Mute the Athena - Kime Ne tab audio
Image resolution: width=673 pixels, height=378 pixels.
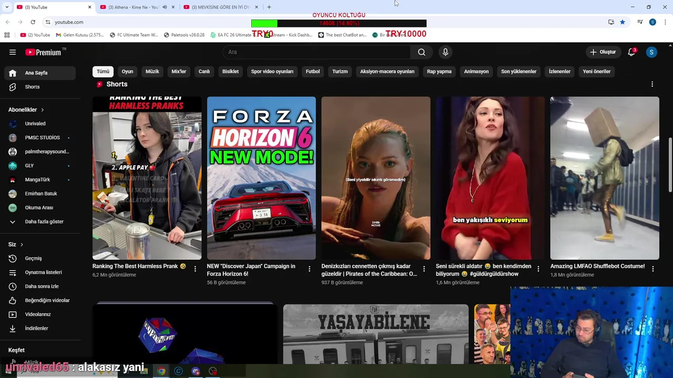[165, 7]
